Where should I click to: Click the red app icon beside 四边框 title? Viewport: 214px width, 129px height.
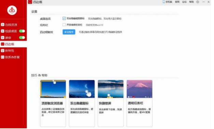pyautogui.click(x=30, y=2)
